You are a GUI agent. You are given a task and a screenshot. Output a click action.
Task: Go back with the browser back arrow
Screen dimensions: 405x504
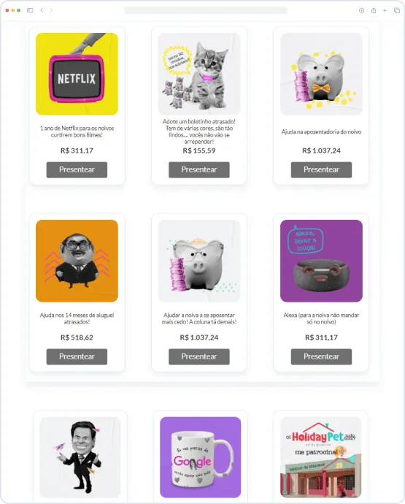point(42,10)
